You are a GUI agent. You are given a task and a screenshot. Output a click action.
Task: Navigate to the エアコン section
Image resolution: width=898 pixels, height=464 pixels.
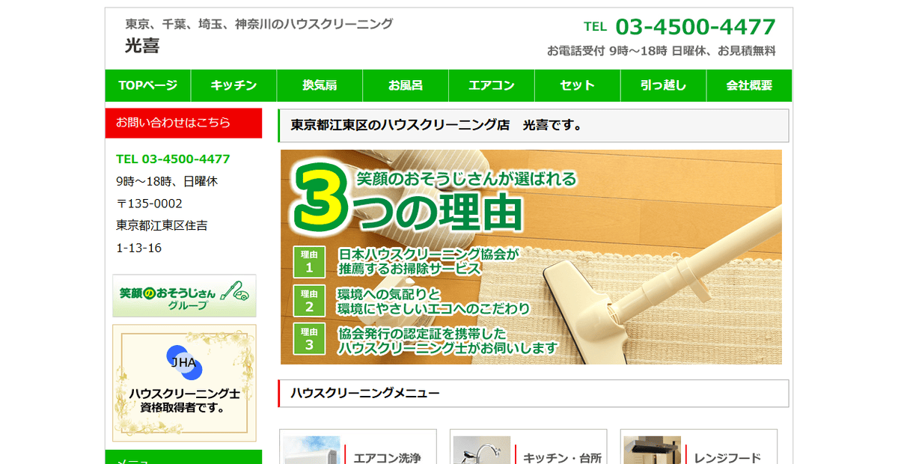(492, 85)
